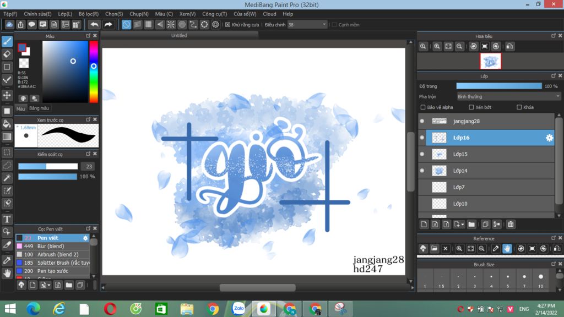Enable the Cạnh mềm checkbox
This screenshot has height=317, width=564.
coord(334,24)
